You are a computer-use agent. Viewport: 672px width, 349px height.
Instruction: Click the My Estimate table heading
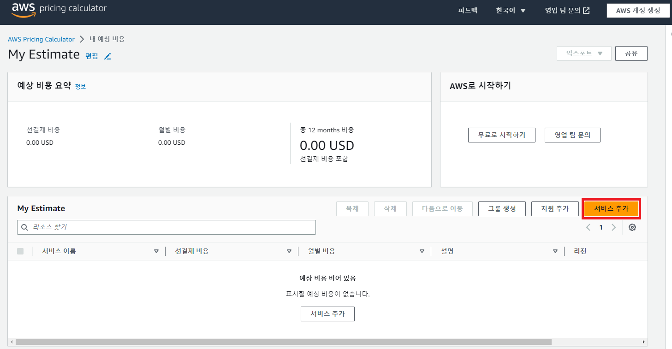[41, 208]
